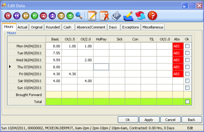The width and height of the screenshot is (204, 132).
Task: Tick Ok checkbox in Total row
Action: (x=187, y=102)
